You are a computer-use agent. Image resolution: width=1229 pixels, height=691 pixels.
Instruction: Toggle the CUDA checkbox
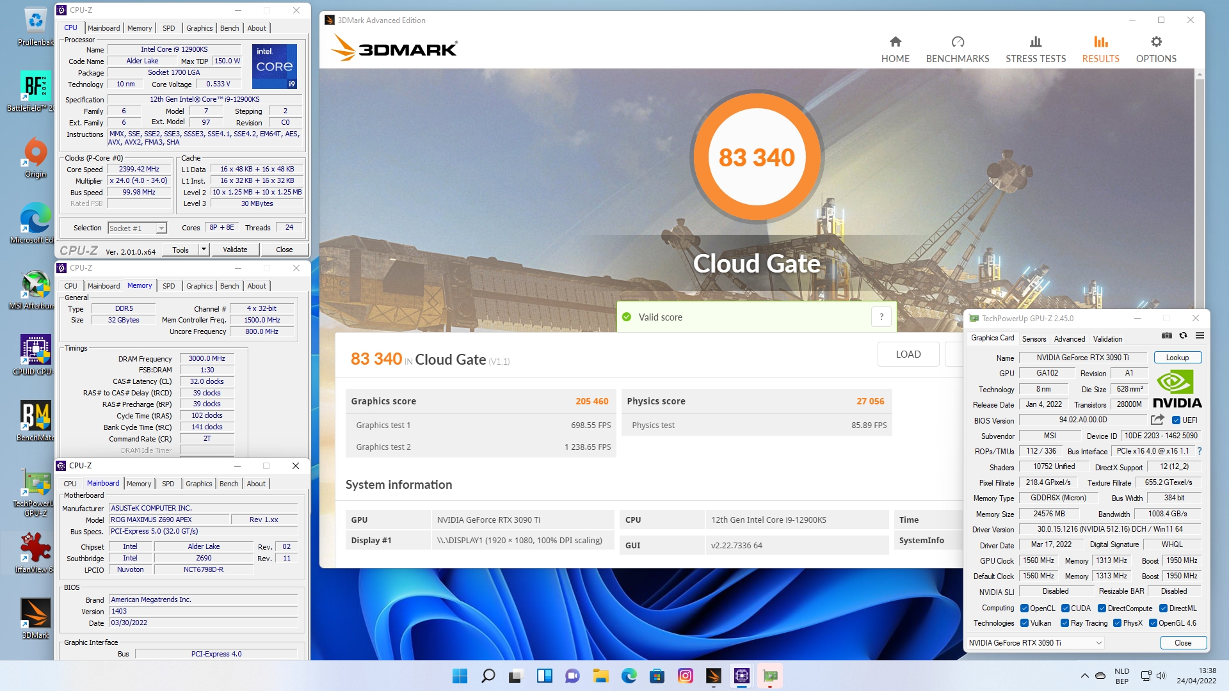(1065, 608)
